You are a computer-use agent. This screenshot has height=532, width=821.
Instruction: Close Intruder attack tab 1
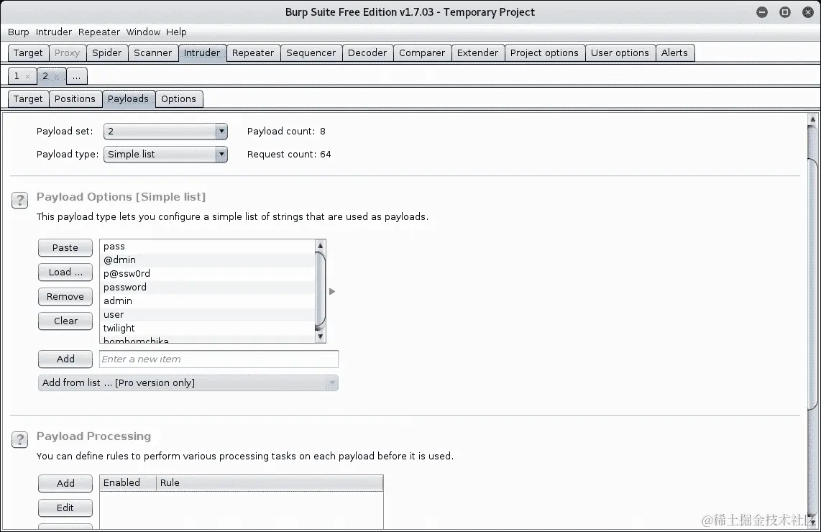[x=28, y=76]
